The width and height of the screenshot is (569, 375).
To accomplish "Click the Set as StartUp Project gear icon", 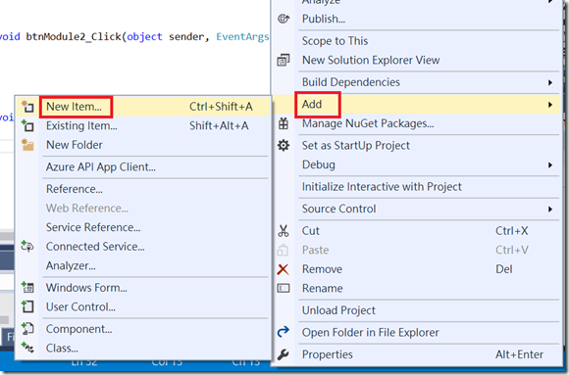I will pyautogui.click(x=284, y=145).
